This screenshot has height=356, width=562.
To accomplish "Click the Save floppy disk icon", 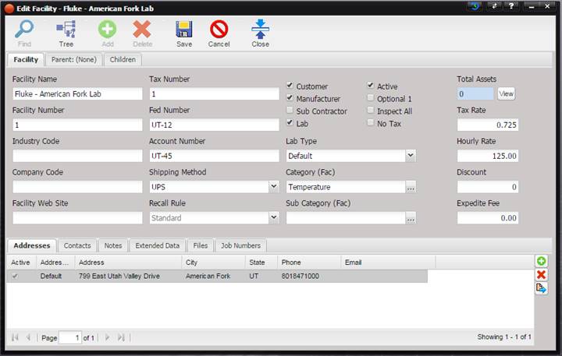I will (184, 30).
